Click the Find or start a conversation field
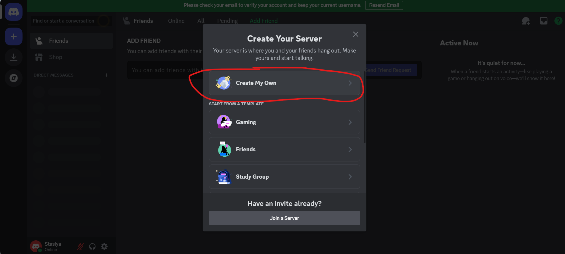The image size is (565, 254). [71, 21]
